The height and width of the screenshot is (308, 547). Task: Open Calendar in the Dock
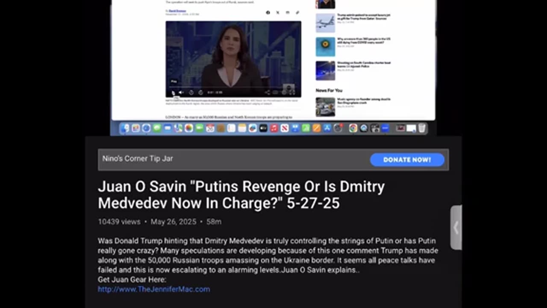tap(210, 128)
